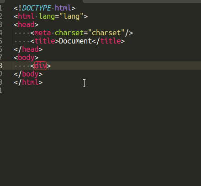This screenshot has width=201, height=186.
Task: Click the closing head tag
Action: click(28, 49)
